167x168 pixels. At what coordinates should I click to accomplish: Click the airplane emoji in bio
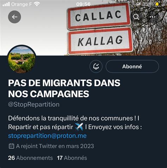click(79, 127)
